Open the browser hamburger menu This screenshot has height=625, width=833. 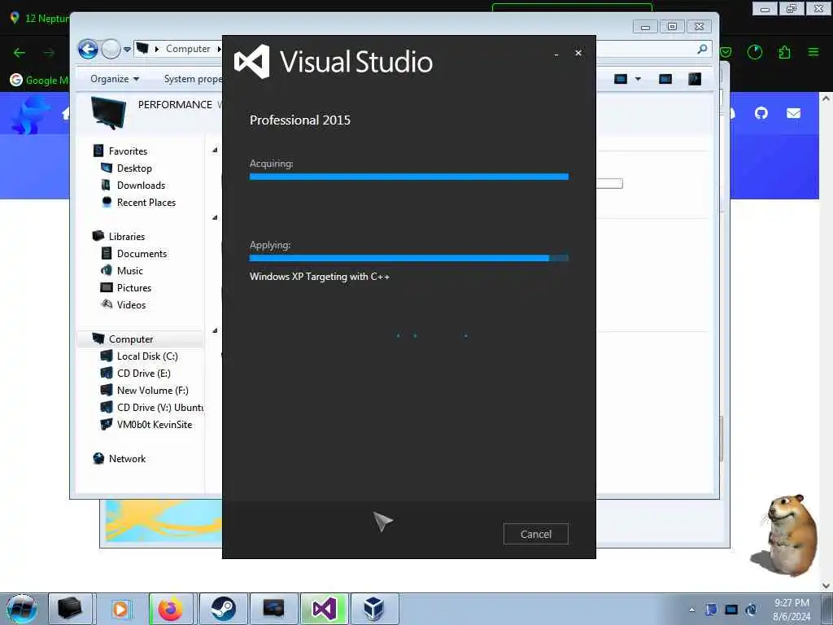(813, 52)
